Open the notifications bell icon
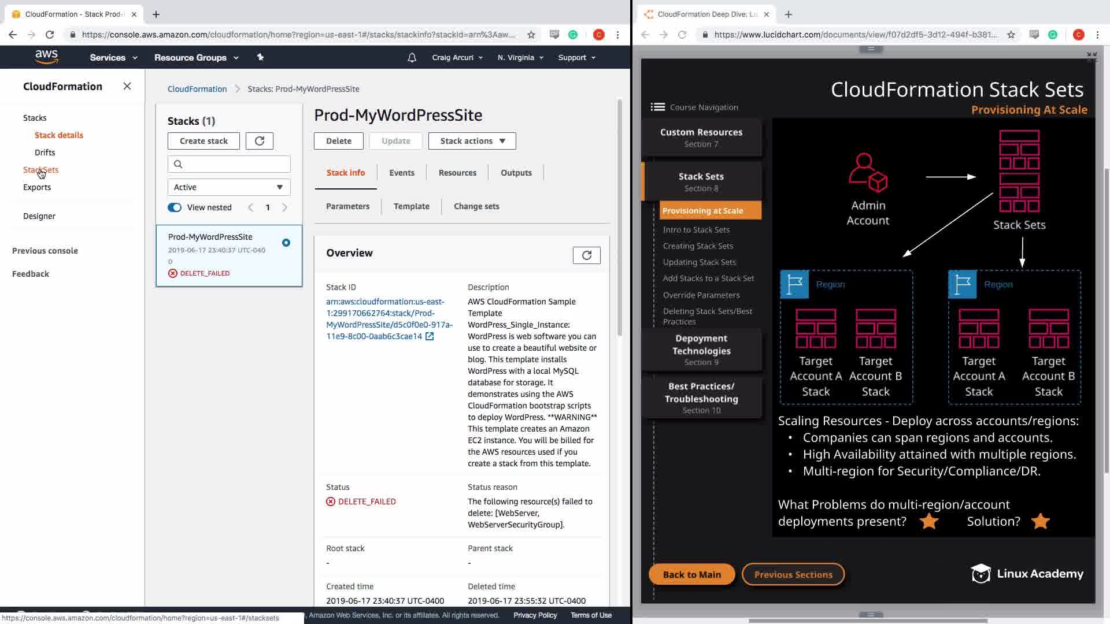Screen dimensions: 1110x624 (412, 58)
